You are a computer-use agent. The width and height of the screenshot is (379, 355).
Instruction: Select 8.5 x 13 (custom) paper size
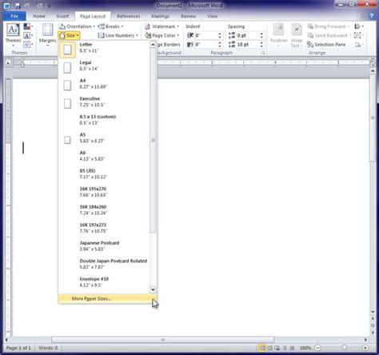tap(104, 122)
